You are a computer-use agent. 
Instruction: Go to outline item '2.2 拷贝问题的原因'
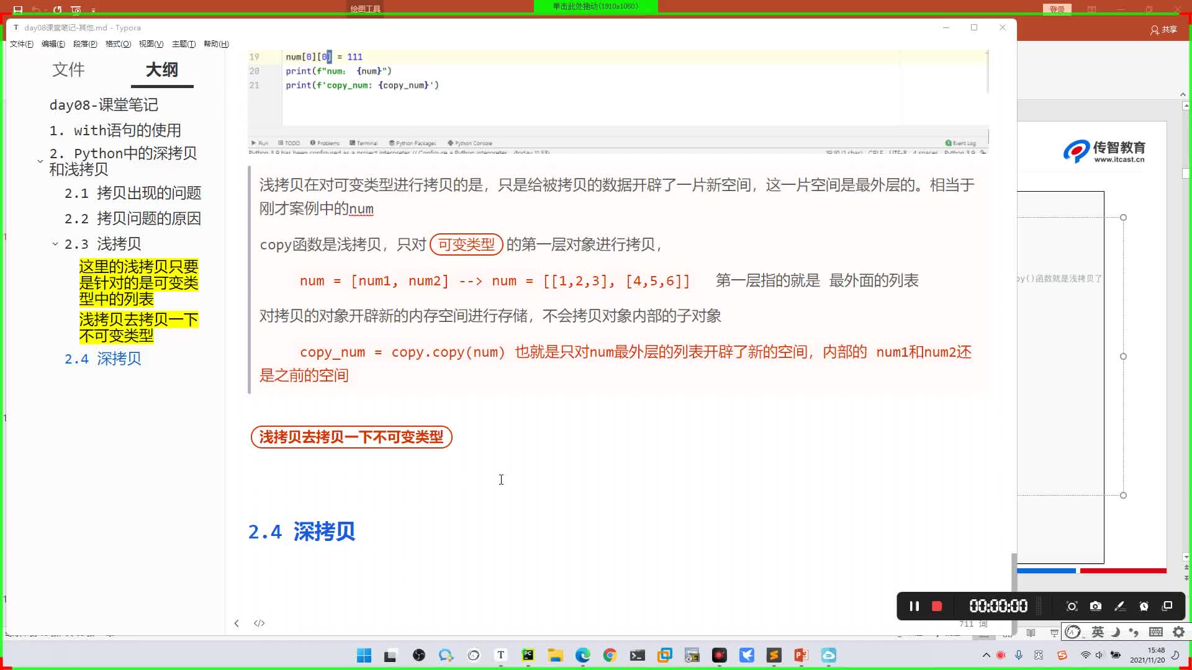[x=133, y=218]
